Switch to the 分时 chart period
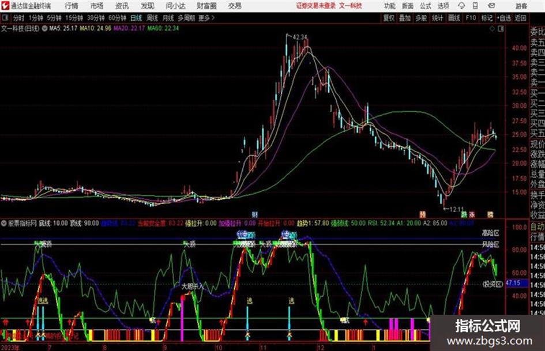 pyautogui.click(x=18, y=18)
